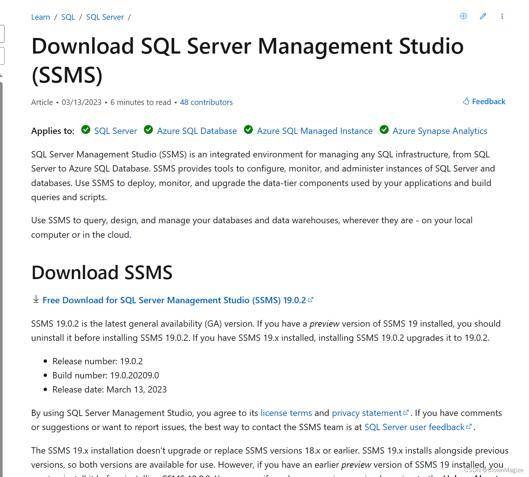Open the SQL Server breadcrumb
The image size is (529, 477).
[x=105, y=17]
